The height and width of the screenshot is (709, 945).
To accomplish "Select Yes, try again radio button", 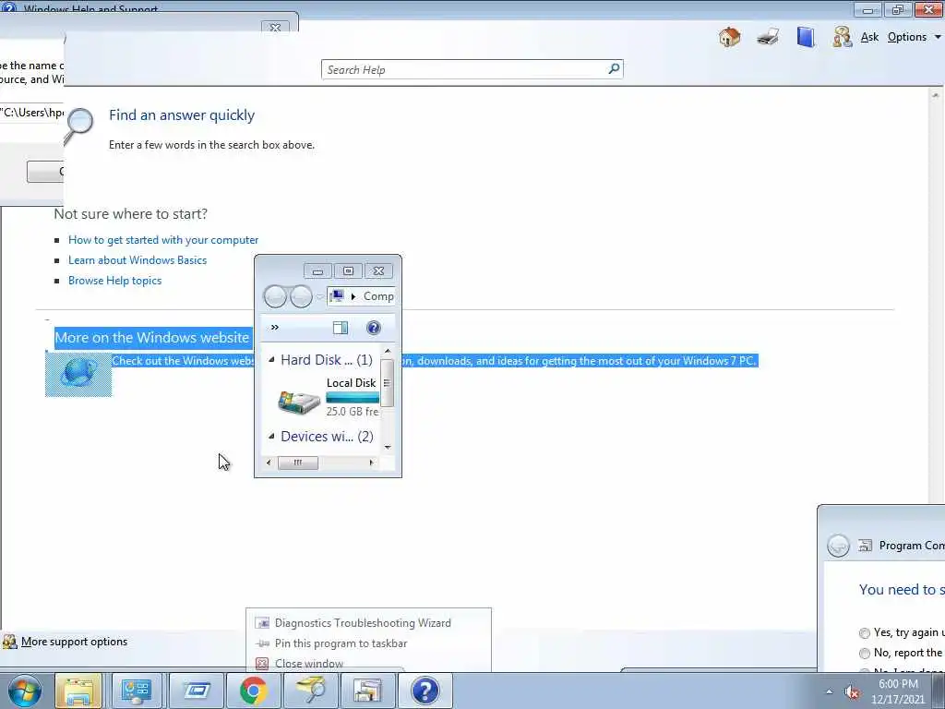I will tap(864, 633).
